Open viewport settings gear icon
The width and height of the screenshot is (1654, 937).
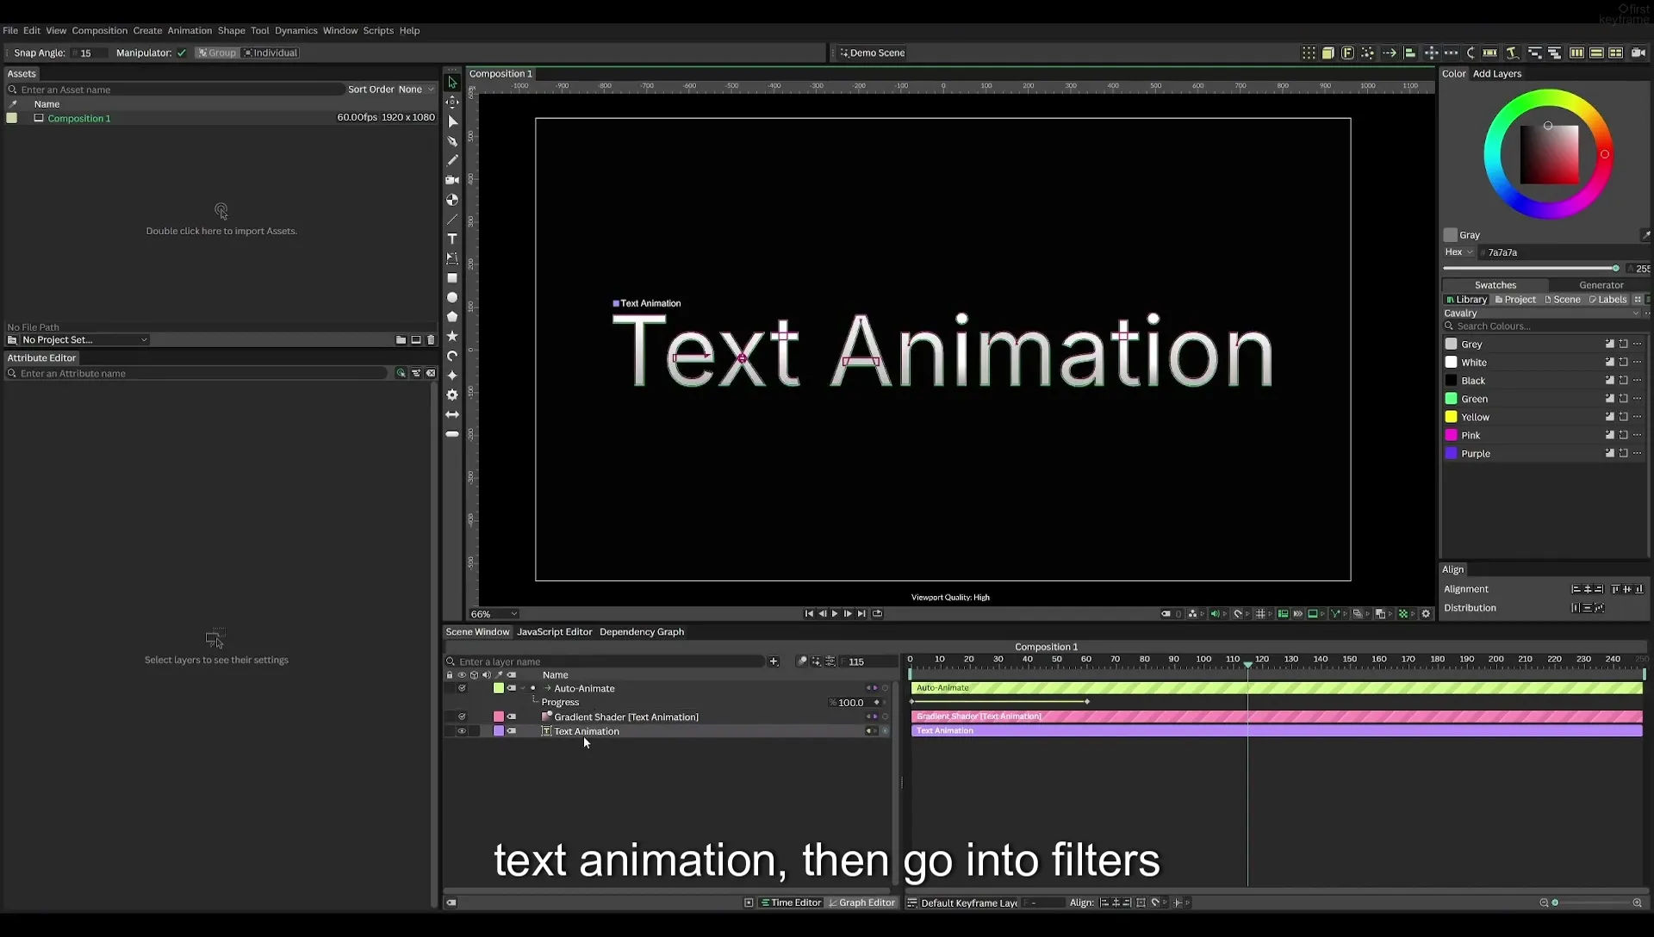click(1426, 614)
